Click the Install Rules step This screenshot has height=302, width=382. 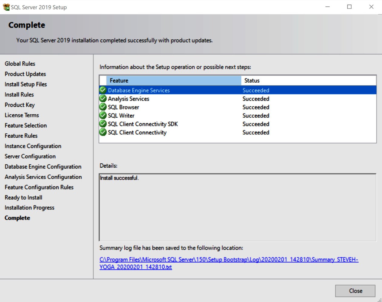[x=19, y=94]
